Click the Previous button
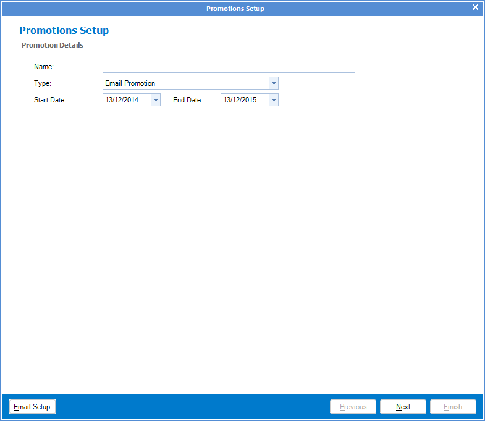Image resolution: width=485 pixels, height=421 pixels. coord(353,407)
